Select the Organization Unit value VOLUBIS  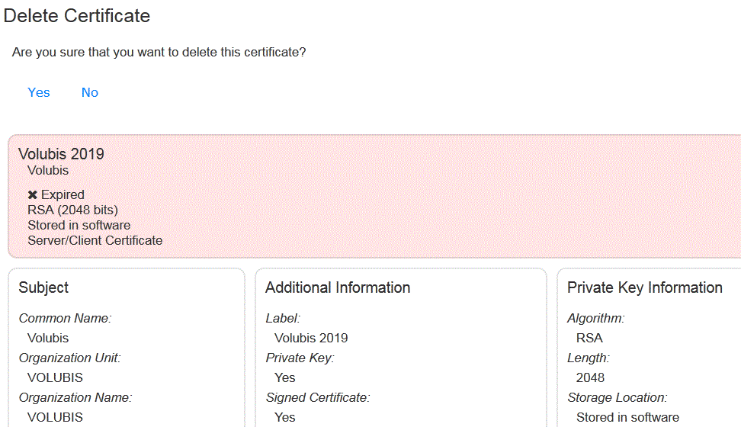[x=55, y=378]
